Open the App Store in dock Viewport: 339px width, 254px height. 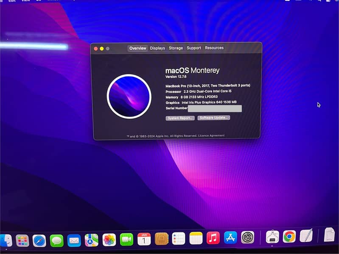click(x=230, y=237)
